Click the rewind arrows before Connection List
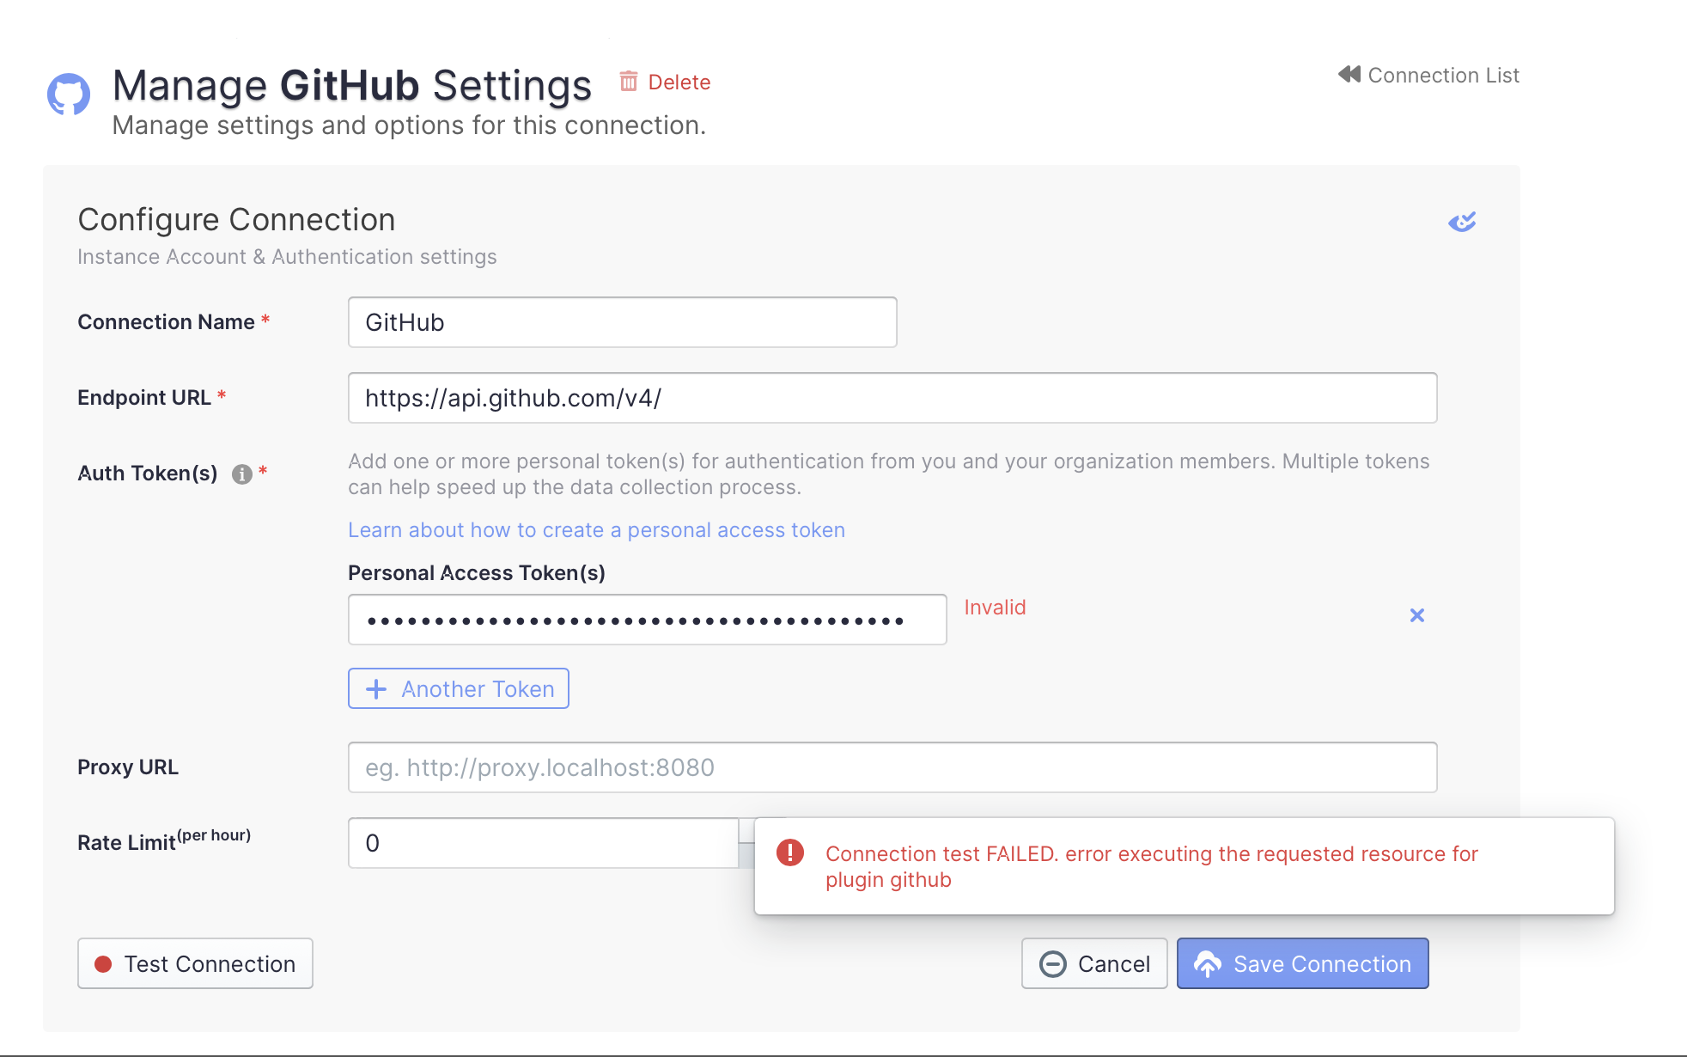Image resolution: width=1687 pixels, height=1057 pixels. coord(1349,75)
